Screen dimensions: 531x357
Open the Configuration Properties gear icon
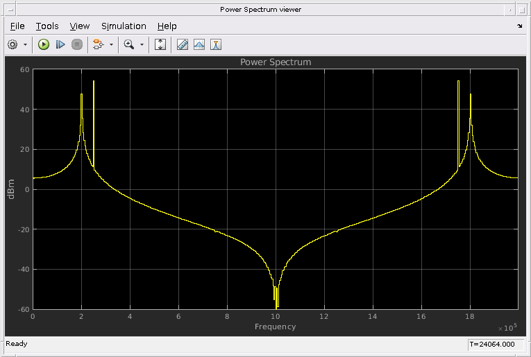pos(12,44)
